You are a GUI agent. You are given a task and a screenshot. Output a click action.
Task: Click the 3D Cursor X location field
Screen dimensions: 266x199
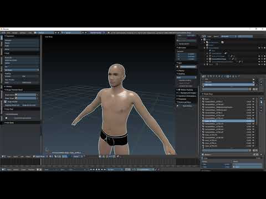[x=187, y=54]
